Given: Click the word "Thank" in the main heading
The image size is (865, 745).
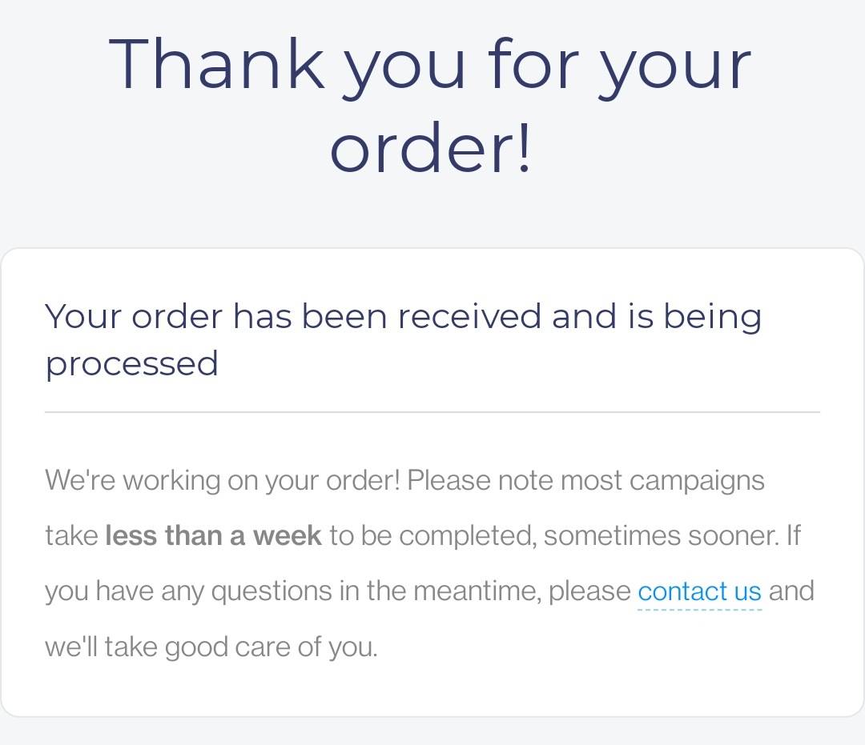Looking at the screenshot, I should click(x=216, y=64).
